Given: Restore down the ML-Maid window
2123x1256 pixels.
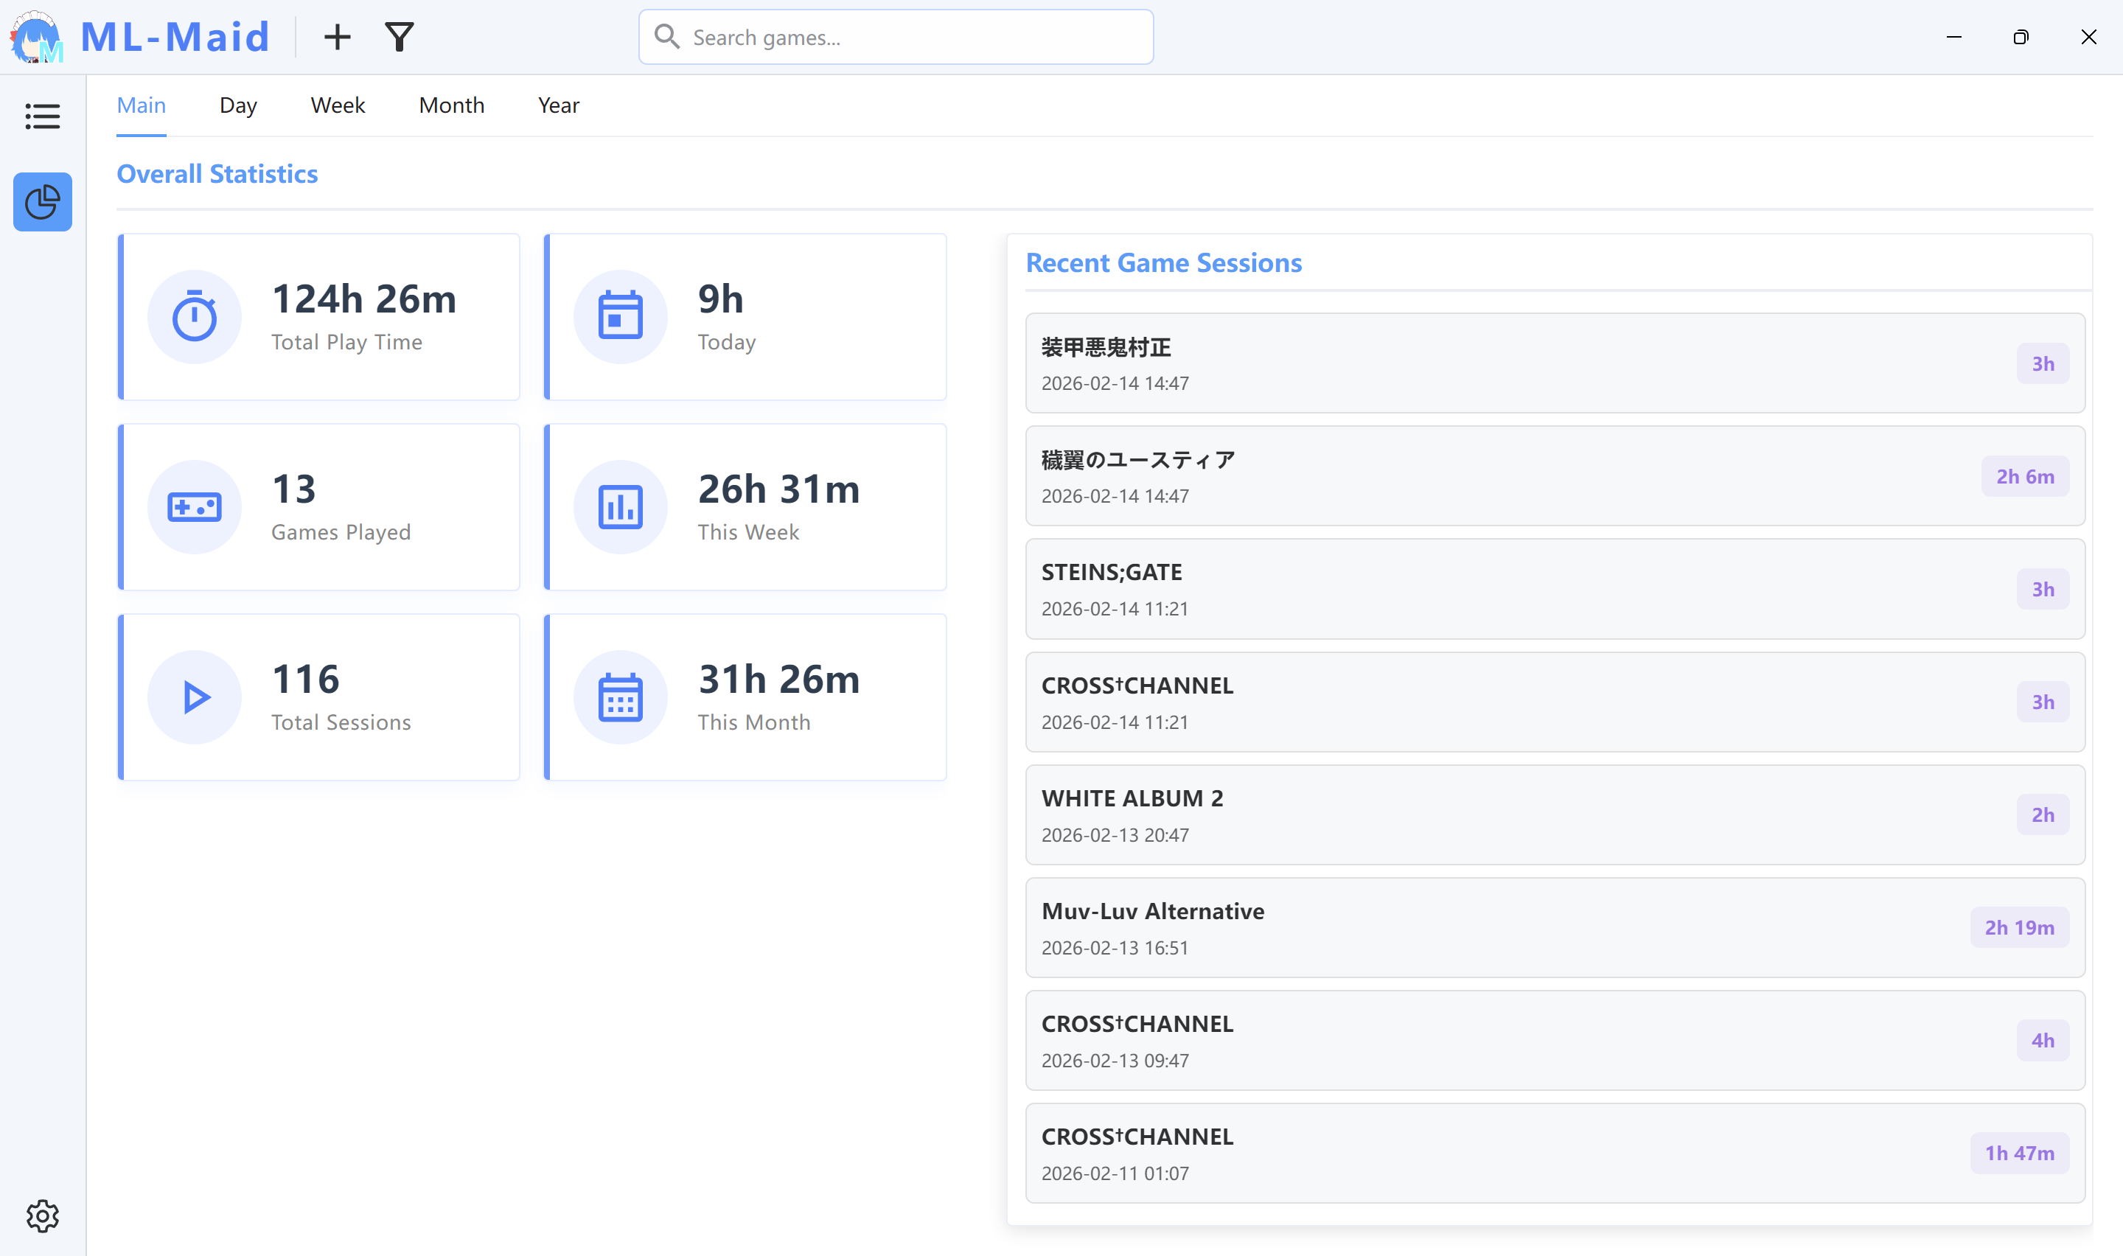Looking at the screenshot, I should (x=2021, y=38).
